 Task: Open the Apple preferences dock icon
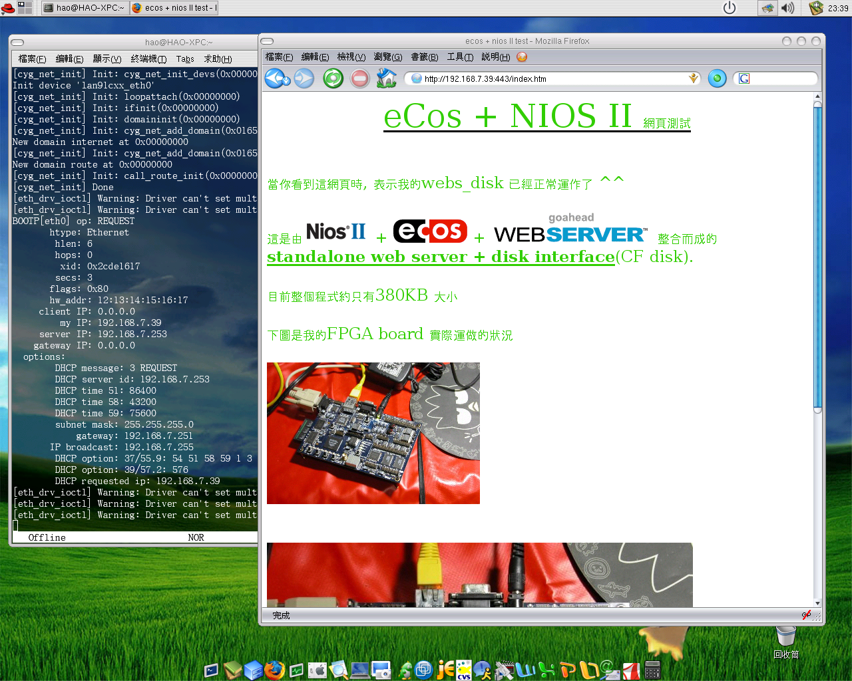point(318,670)
